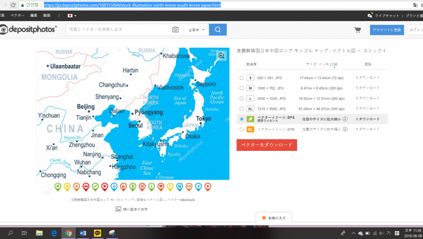
Task: Click the search text input field
Action: (x=119, y=30)
